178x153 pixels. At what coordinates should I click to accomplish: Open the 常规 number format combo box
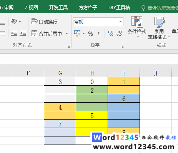coord(98,22)
